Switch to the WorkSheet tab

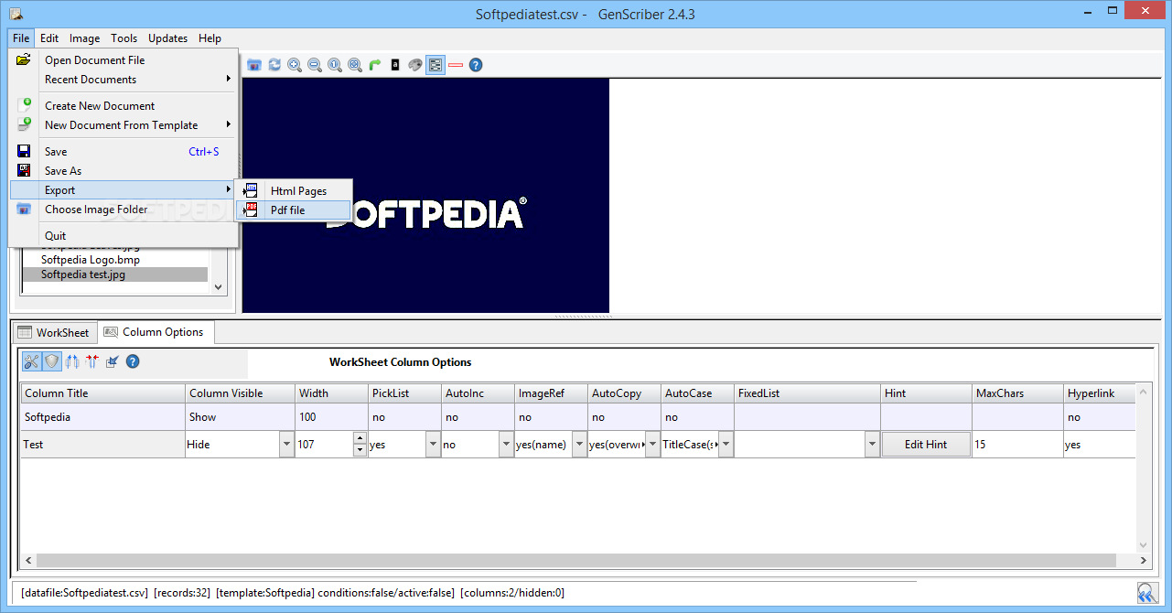(53, 333)
